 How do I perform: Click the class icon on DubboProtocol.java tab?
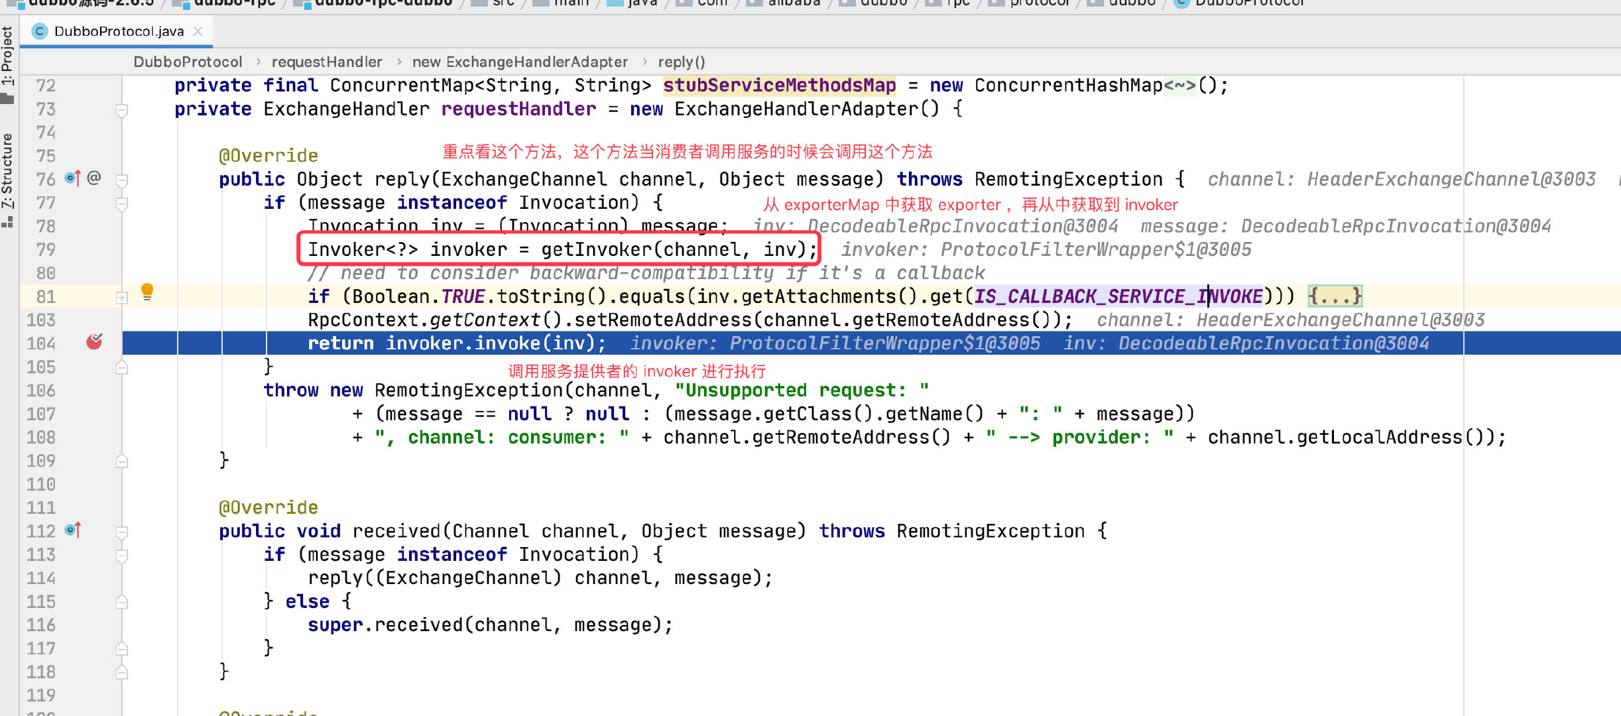pyautogui.click(x=40, y=31)
